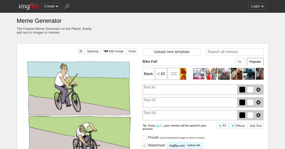Click the Add Image button

(113, 51)
